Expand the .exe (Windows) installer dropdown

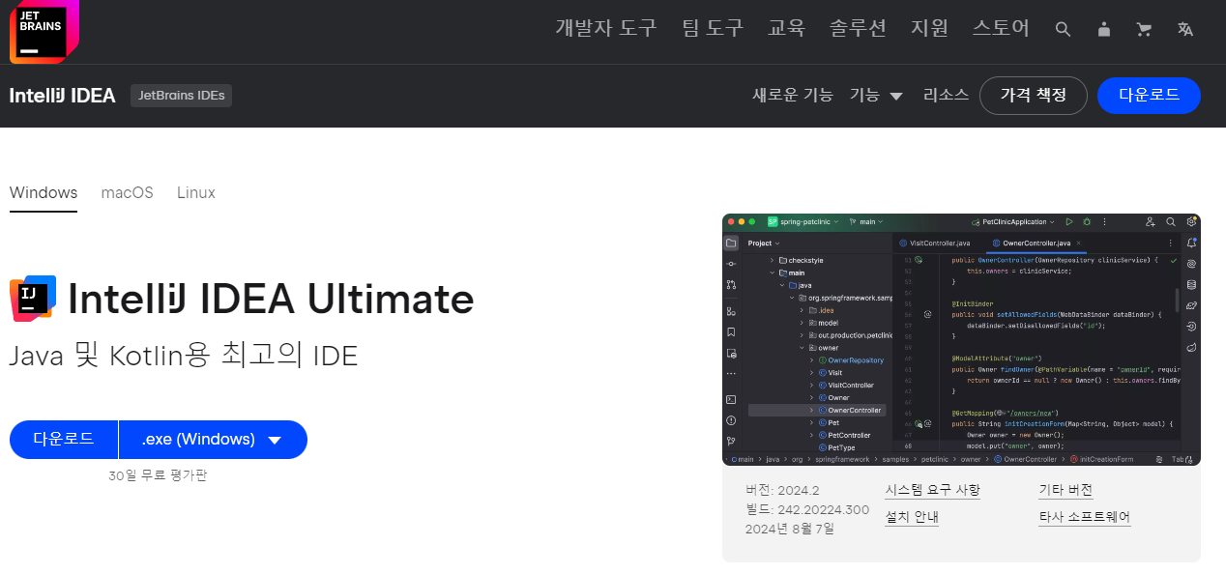pyautogui.click(x=213, y=440)
